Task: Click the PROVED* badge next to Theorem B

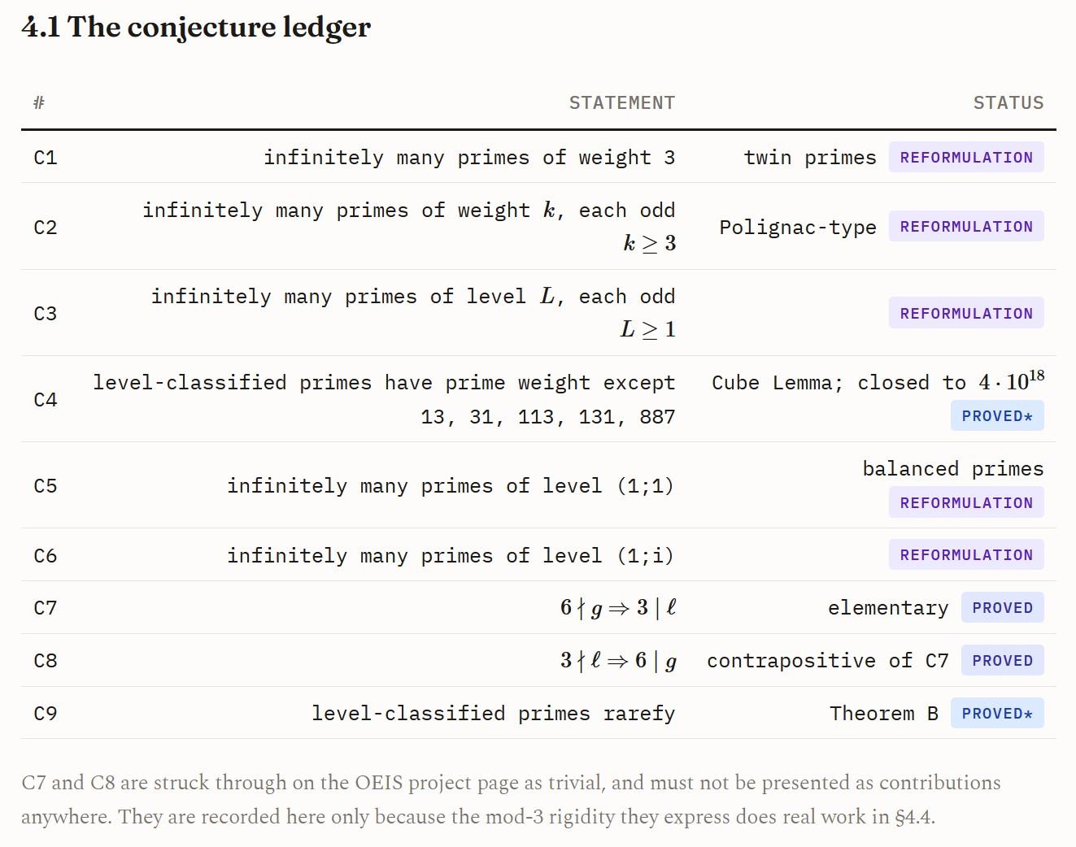Action: [x=997, y=714]
